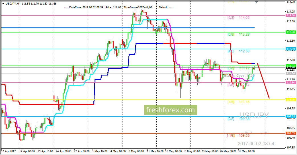Select the [4/8] Murrey level label
The image size is (297, 155).
tap(231, 51)
